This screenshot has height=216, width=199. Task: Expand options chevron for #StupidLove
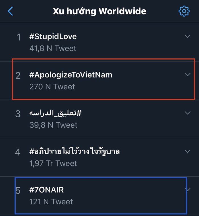188,36
